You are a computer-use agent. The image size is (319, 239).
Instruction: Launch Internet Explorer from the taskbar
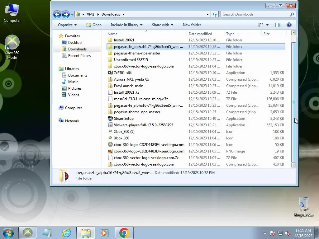tap(66, 233)
